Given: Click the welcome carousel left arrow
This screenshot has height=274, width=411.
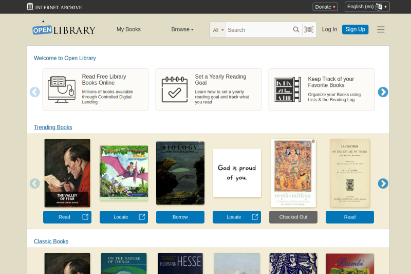Looking at the screenshot, I should [x=35, y=92].
